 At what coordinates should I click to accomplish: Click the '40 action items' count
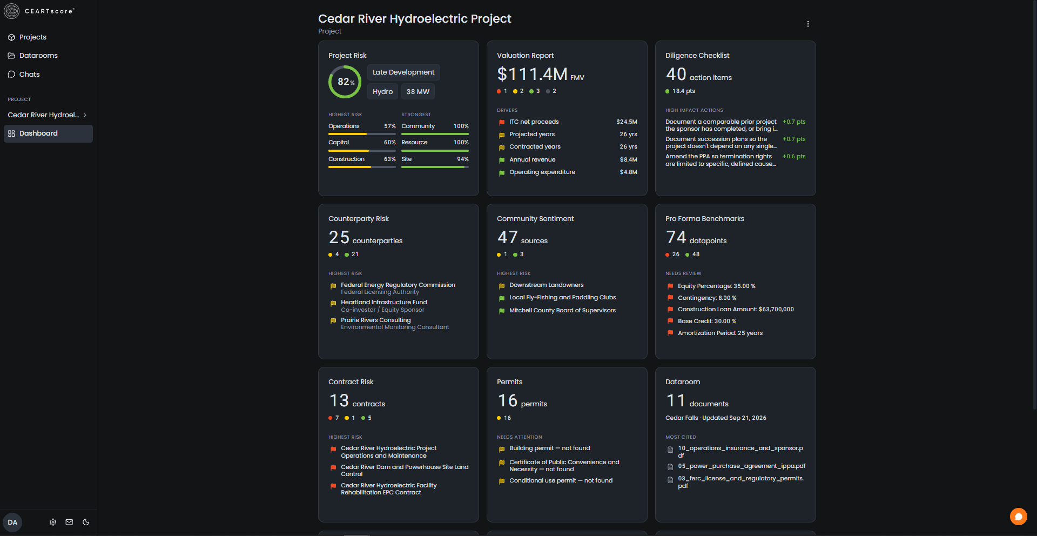coord(698,75)
